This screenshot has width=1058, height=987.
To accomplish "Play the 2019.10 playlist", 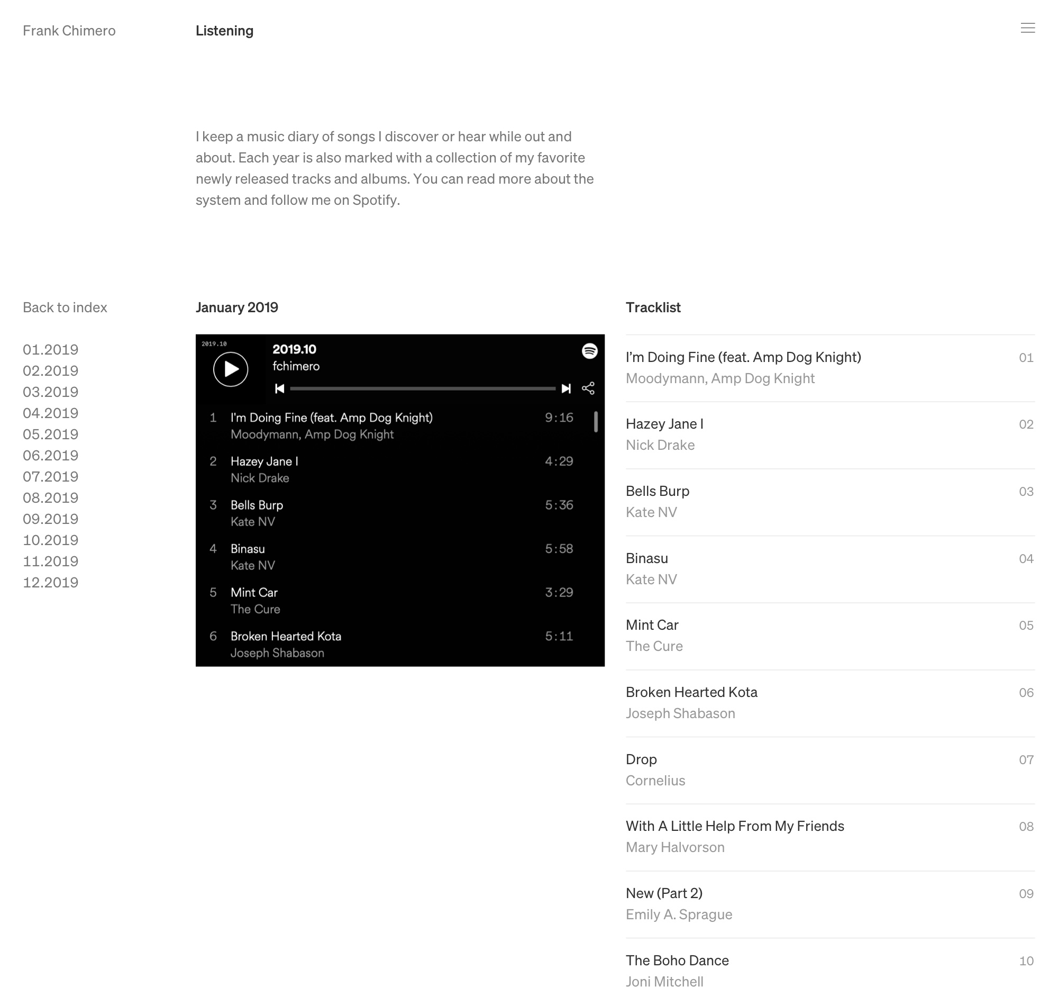I will pos(231,369).
